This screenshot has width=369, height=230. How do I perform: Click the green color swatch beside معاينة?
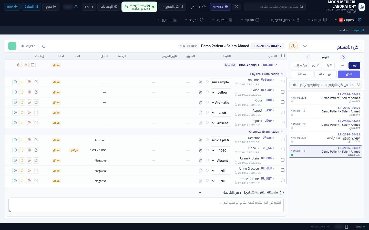click(x=12, y=46)
